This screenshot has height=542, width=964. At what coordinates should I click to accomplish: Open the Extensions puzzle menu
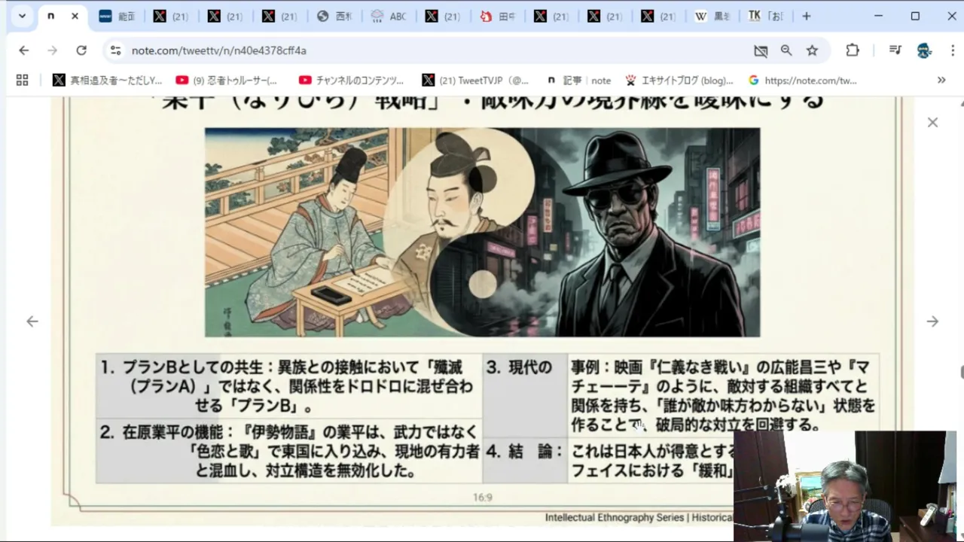(x=853, y=50)
